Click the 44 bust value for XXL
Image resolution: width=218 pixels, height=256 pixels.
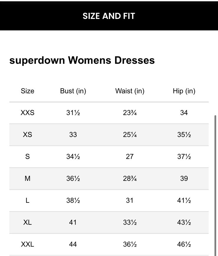73,244
